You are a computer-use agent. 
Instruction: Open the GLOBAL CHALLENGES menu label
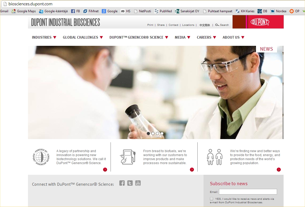tap(80, 37)
